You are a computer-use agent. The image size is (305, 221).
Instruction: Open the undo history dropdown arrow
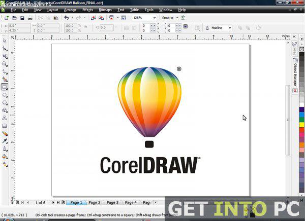click(x=72, y=18)
